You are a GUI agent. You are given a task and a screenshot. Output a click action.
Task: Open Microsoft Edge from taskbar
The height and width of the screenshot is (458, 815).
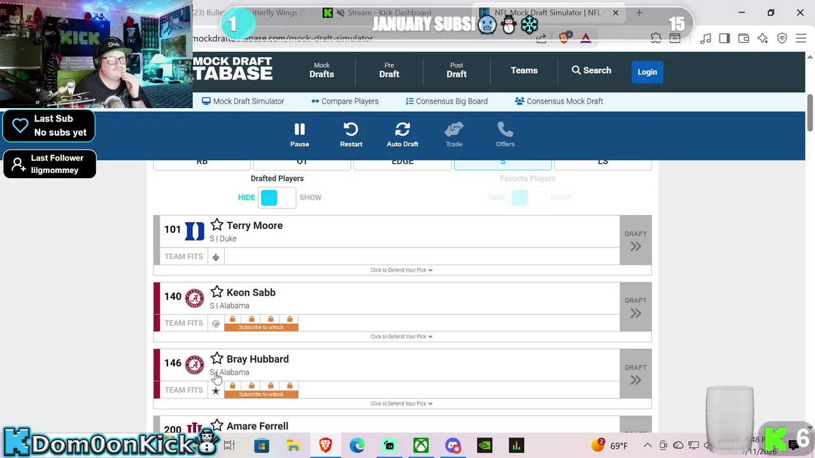tap(357, 445)
